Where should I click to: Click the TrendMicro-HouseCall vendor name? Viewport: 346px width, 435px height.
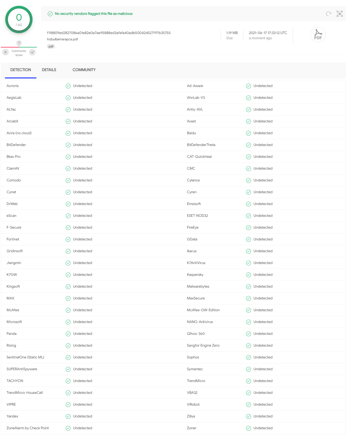25,393
